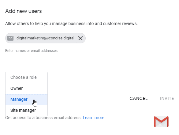Remove the digitalmarketing@concise.digital chip with X
Viewport: 179px width, 135px height.
(80, 38)
